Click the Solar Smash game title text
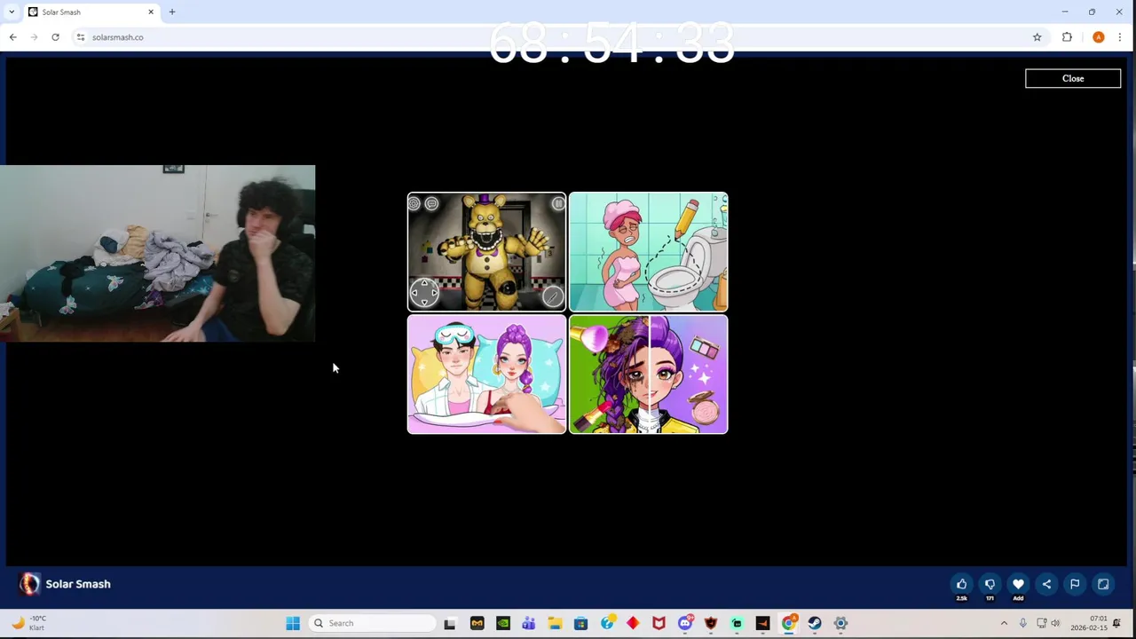Viewport: 1136px width, 639px height. click(78, 584)
